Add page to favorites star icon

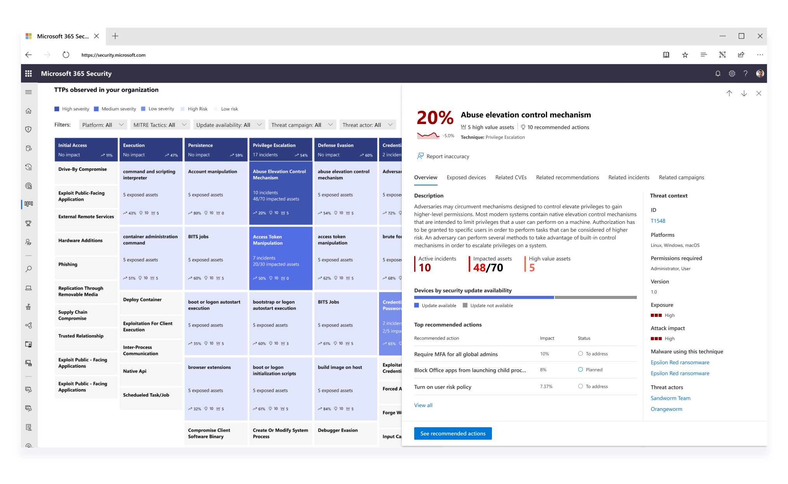pos(685,55)
